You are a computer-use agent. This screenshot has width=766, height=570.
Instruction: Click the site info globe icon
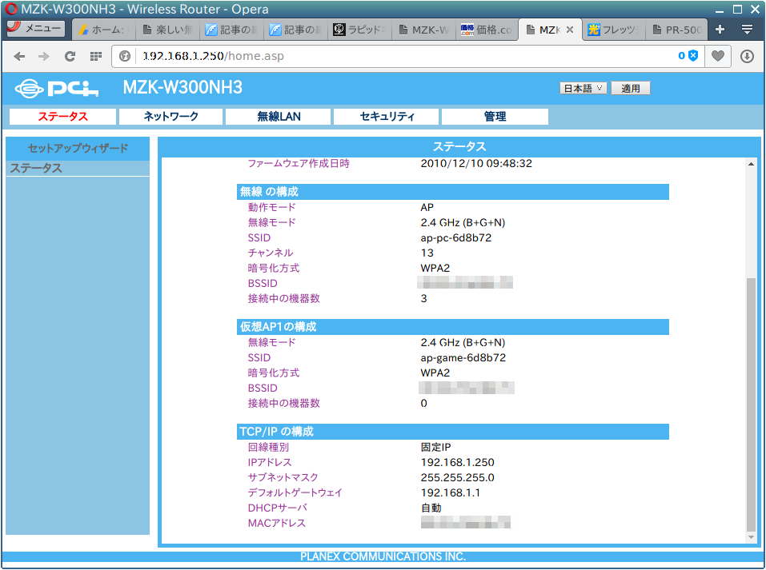coord(125,56)
